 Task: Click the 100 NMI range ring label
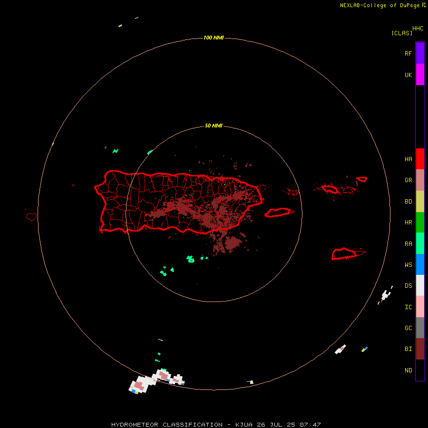(214, 38)
